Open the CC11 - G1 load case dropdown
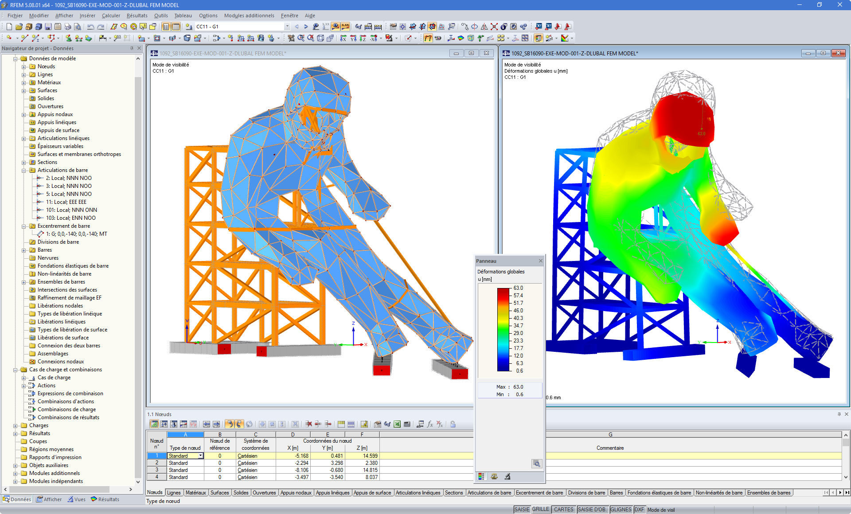Image resolution: width=851 pixels, height=514 pixels. (x=287, y=26)
